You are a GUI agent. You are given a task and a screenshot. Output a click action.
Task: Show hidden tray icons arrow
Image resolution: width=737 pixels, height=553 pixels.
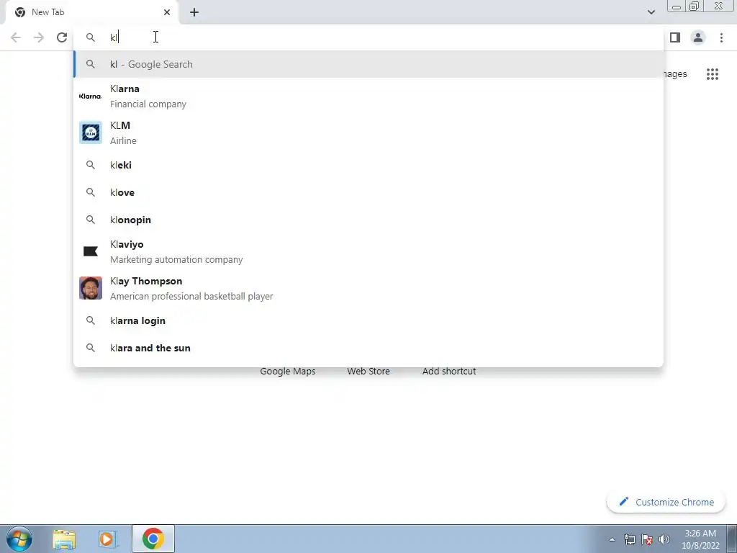click(x=612, y=540)
